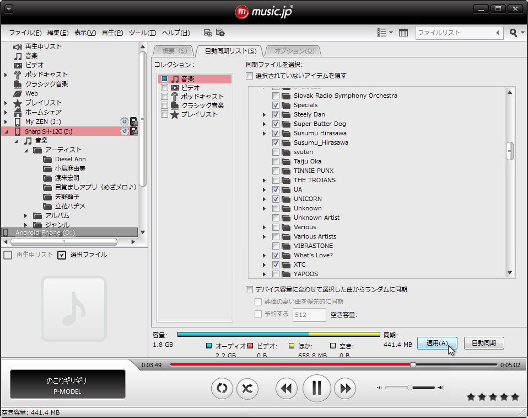Screen dimensions: 528x418
Task: Click the app menu icon in title bar
Action: coord(9,9)
